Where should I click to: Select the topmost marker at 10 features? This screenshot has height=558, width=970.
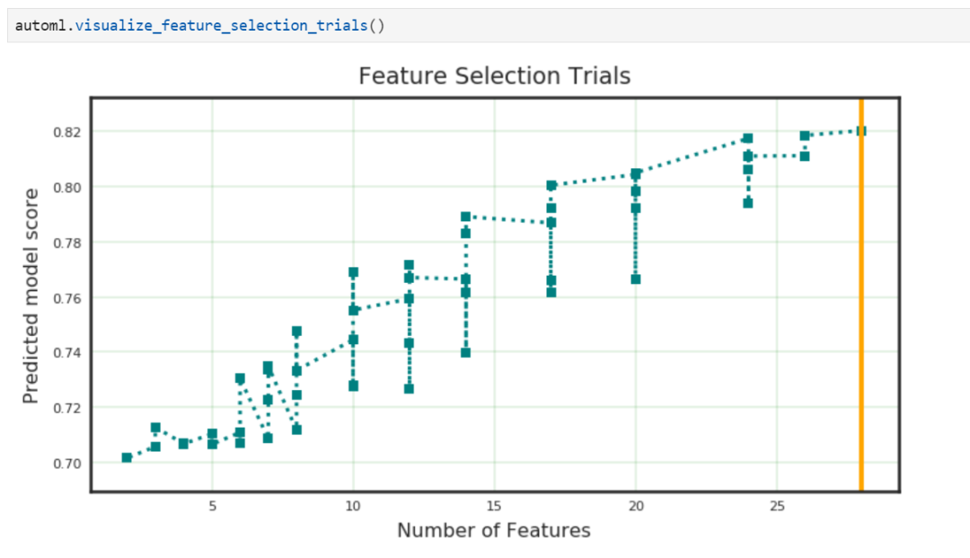point(353,272)
